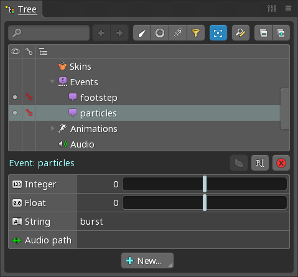Open find and replace tool
Image resolution: width=298 pixels, height=277 pixels.
[241, 33]
